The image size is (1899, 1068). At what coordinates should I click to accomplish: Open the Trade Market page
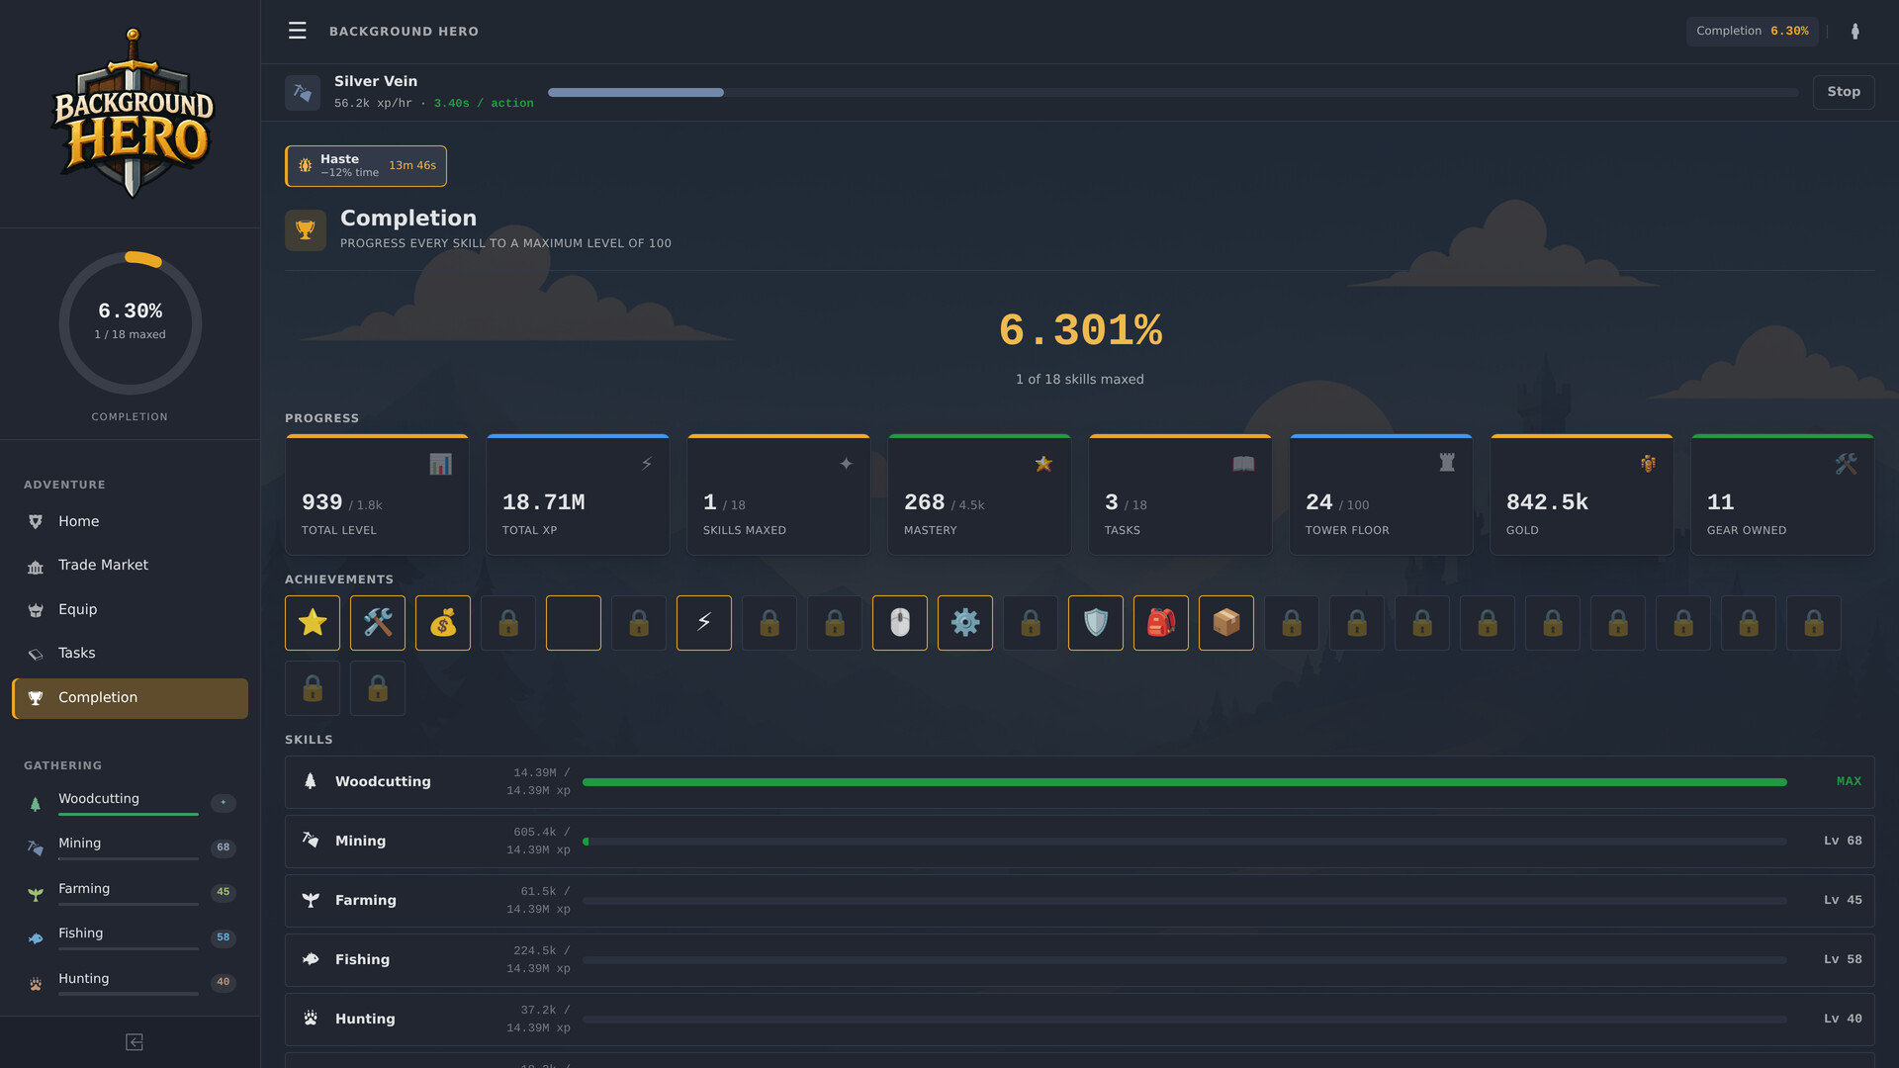tap(130, 566)
